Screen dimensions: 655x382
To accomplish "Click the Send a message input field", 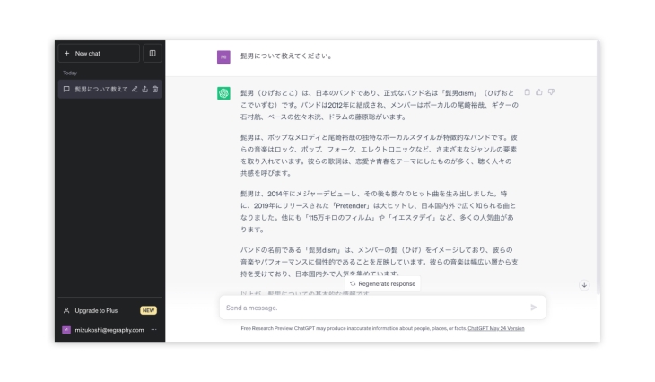I will [372, 308].
